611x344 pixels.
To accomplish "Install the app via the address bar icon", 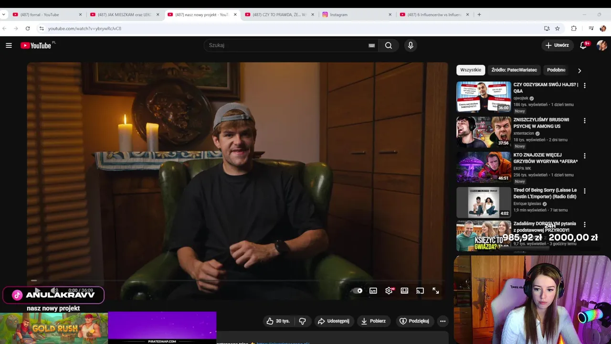I will (x=547, y=29).
